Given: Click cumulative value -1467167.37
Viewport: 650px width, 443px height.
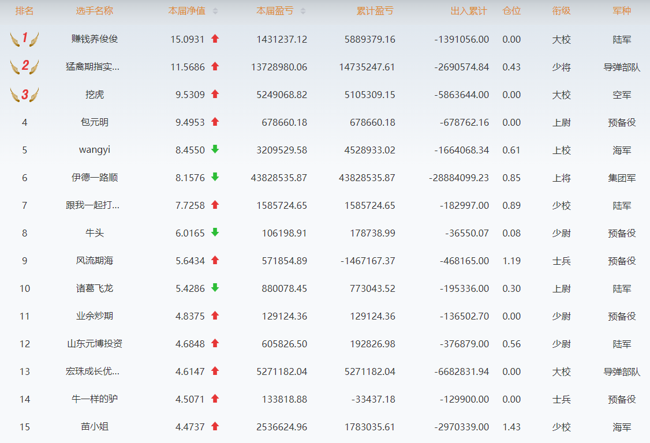Looking at the screenshot, I should [x=368, y=261].
